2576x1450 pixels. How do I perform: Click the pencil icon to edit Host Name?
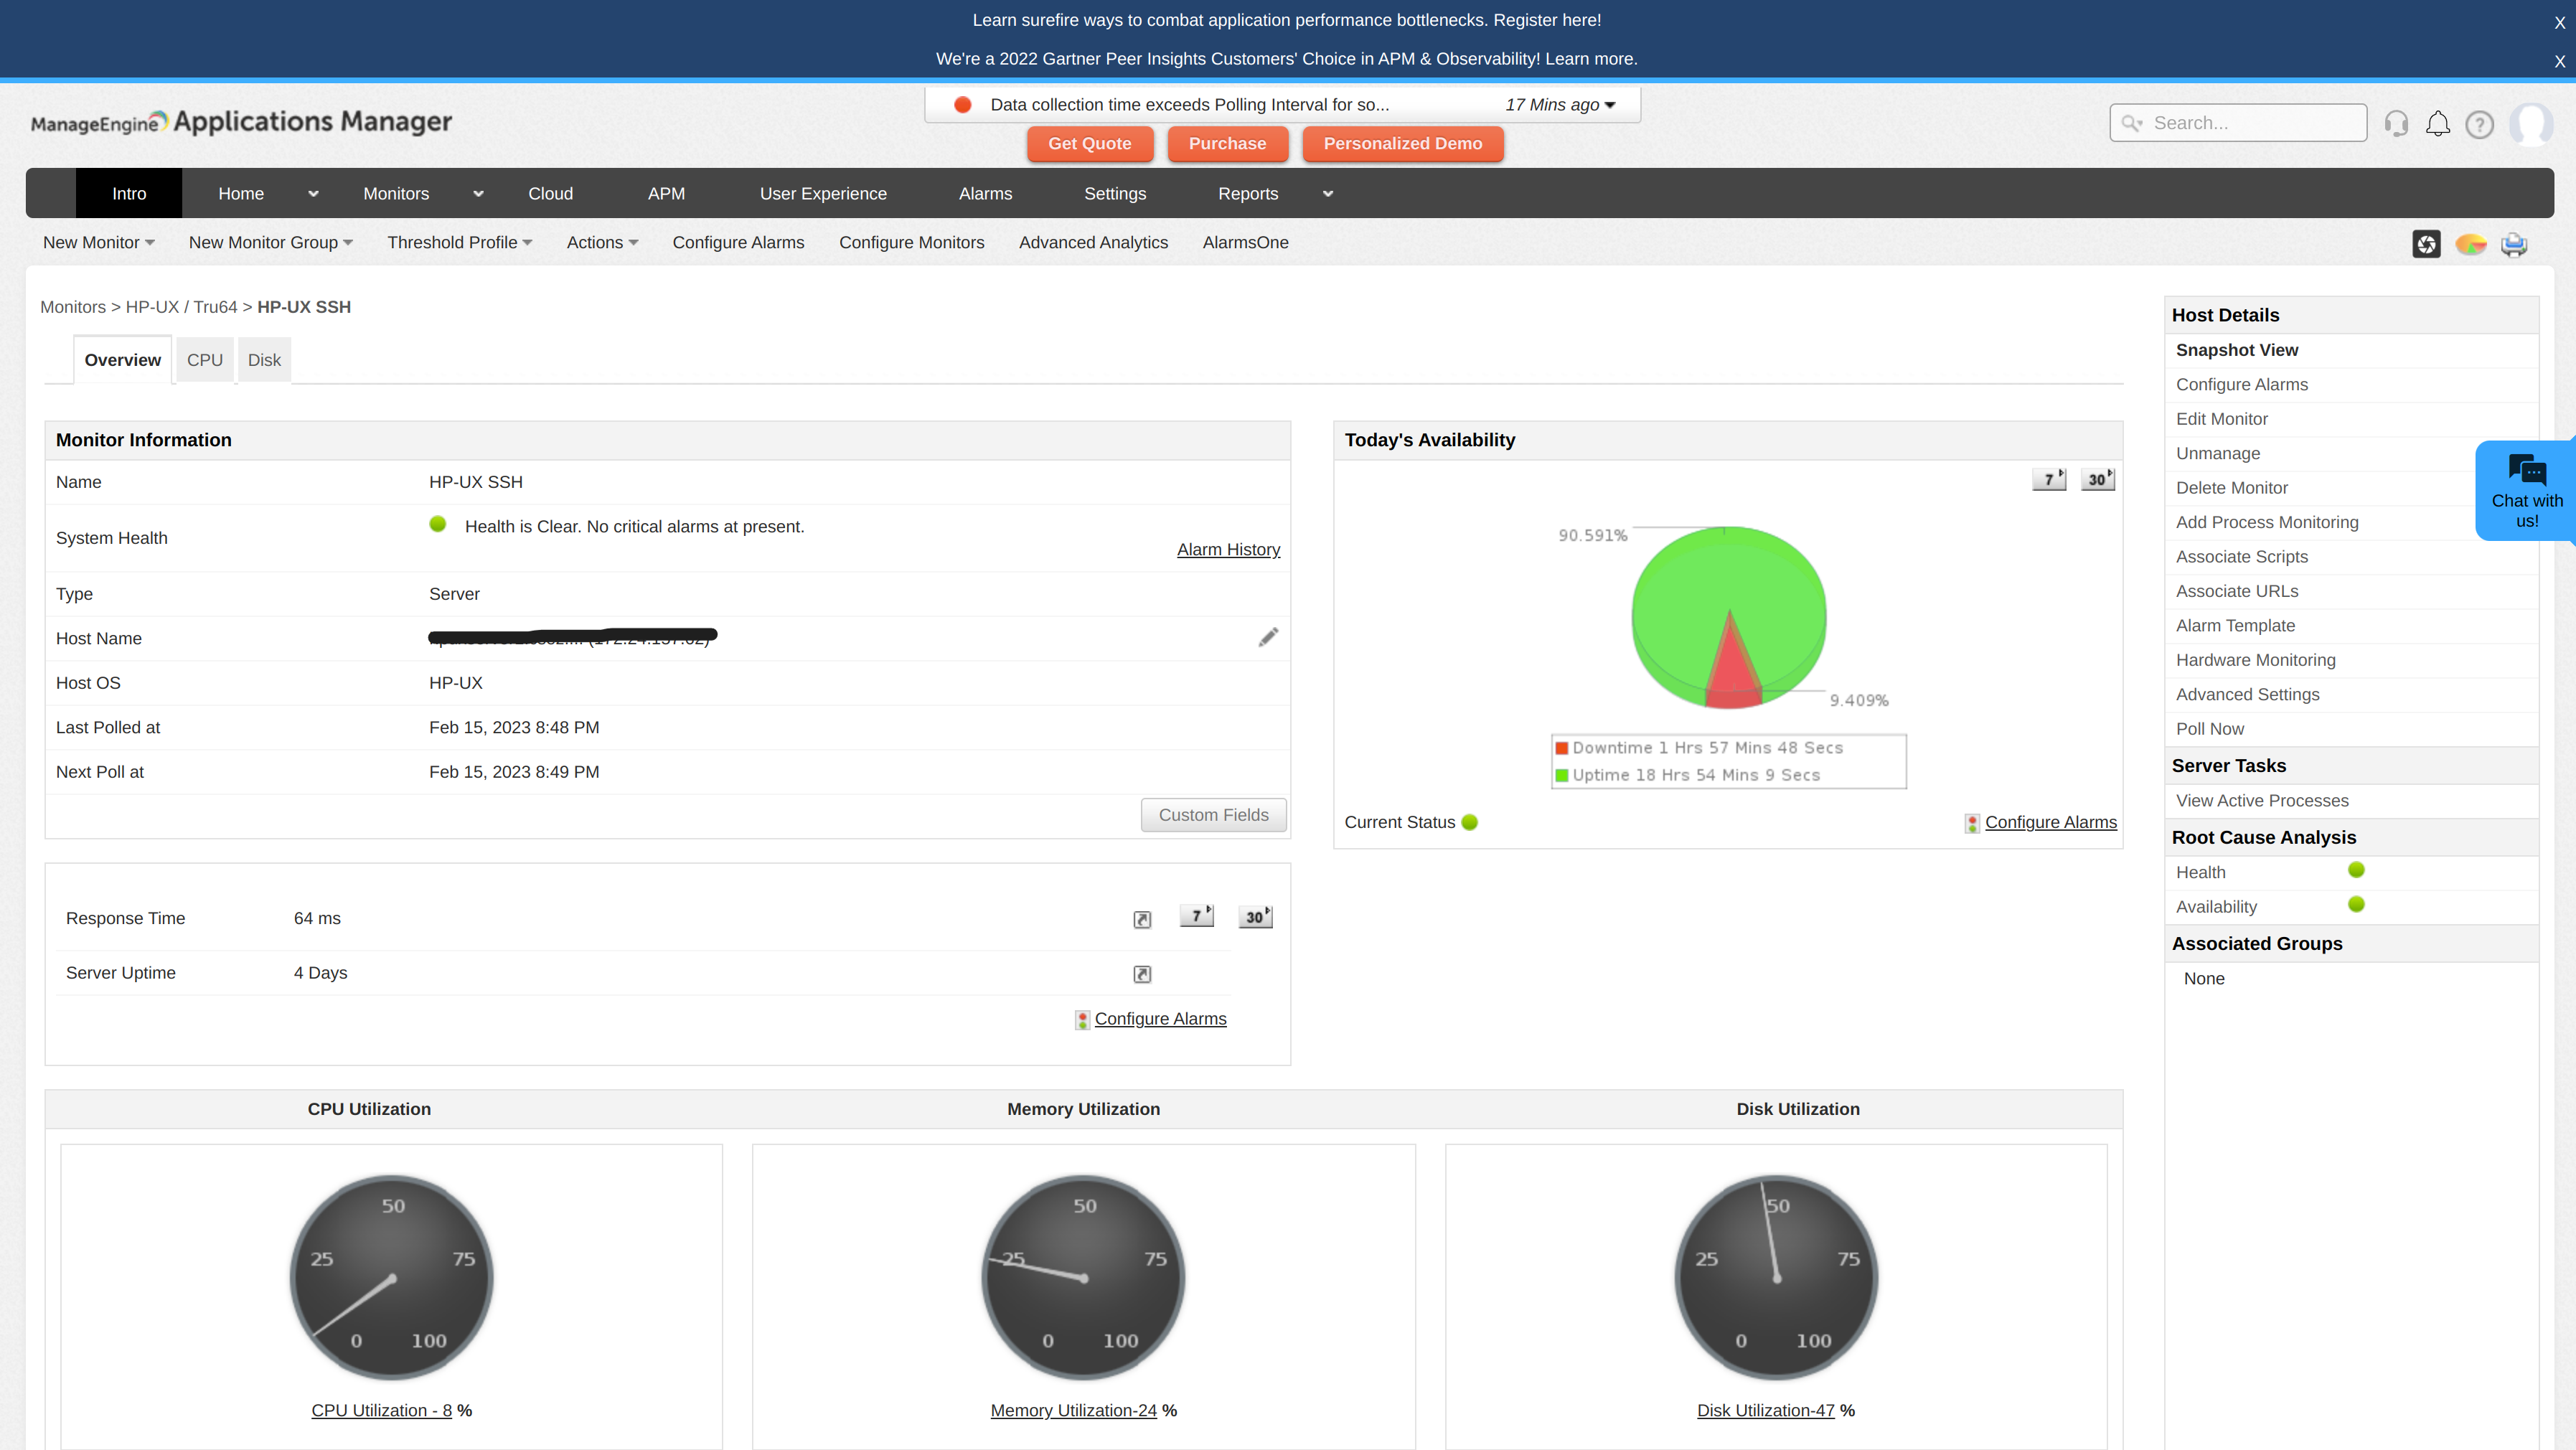click(1268, 638)
